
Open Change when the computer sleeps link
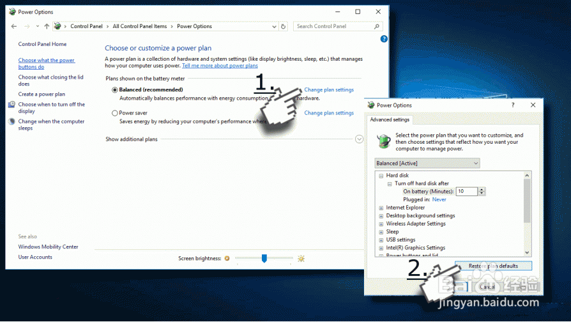[x=51, y=125]
